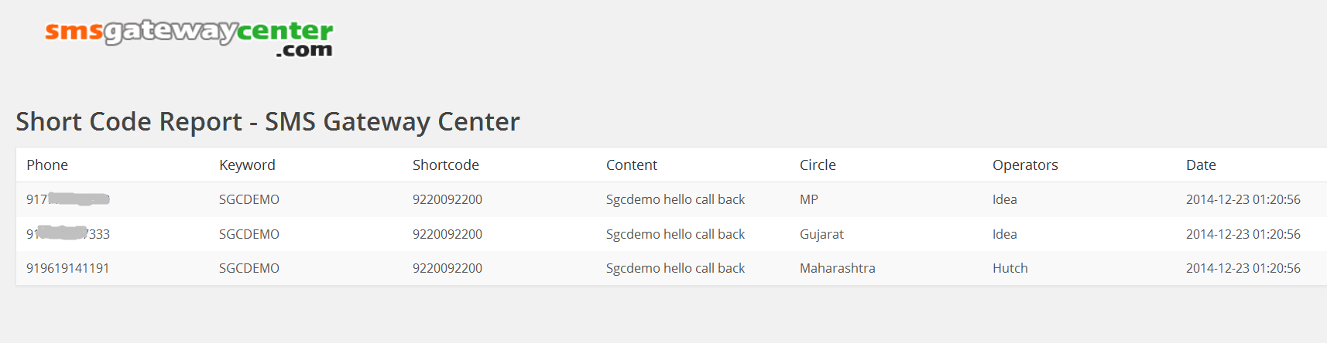Click the SGCDEMO keyword in Maharashtra row
This screenshot has width=1327, height=343.
pos(249,268)
